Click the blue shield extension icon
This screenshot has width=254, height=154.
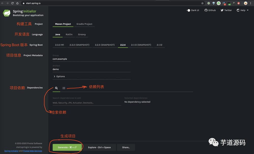pyautogui.click(x=214, y=3)
